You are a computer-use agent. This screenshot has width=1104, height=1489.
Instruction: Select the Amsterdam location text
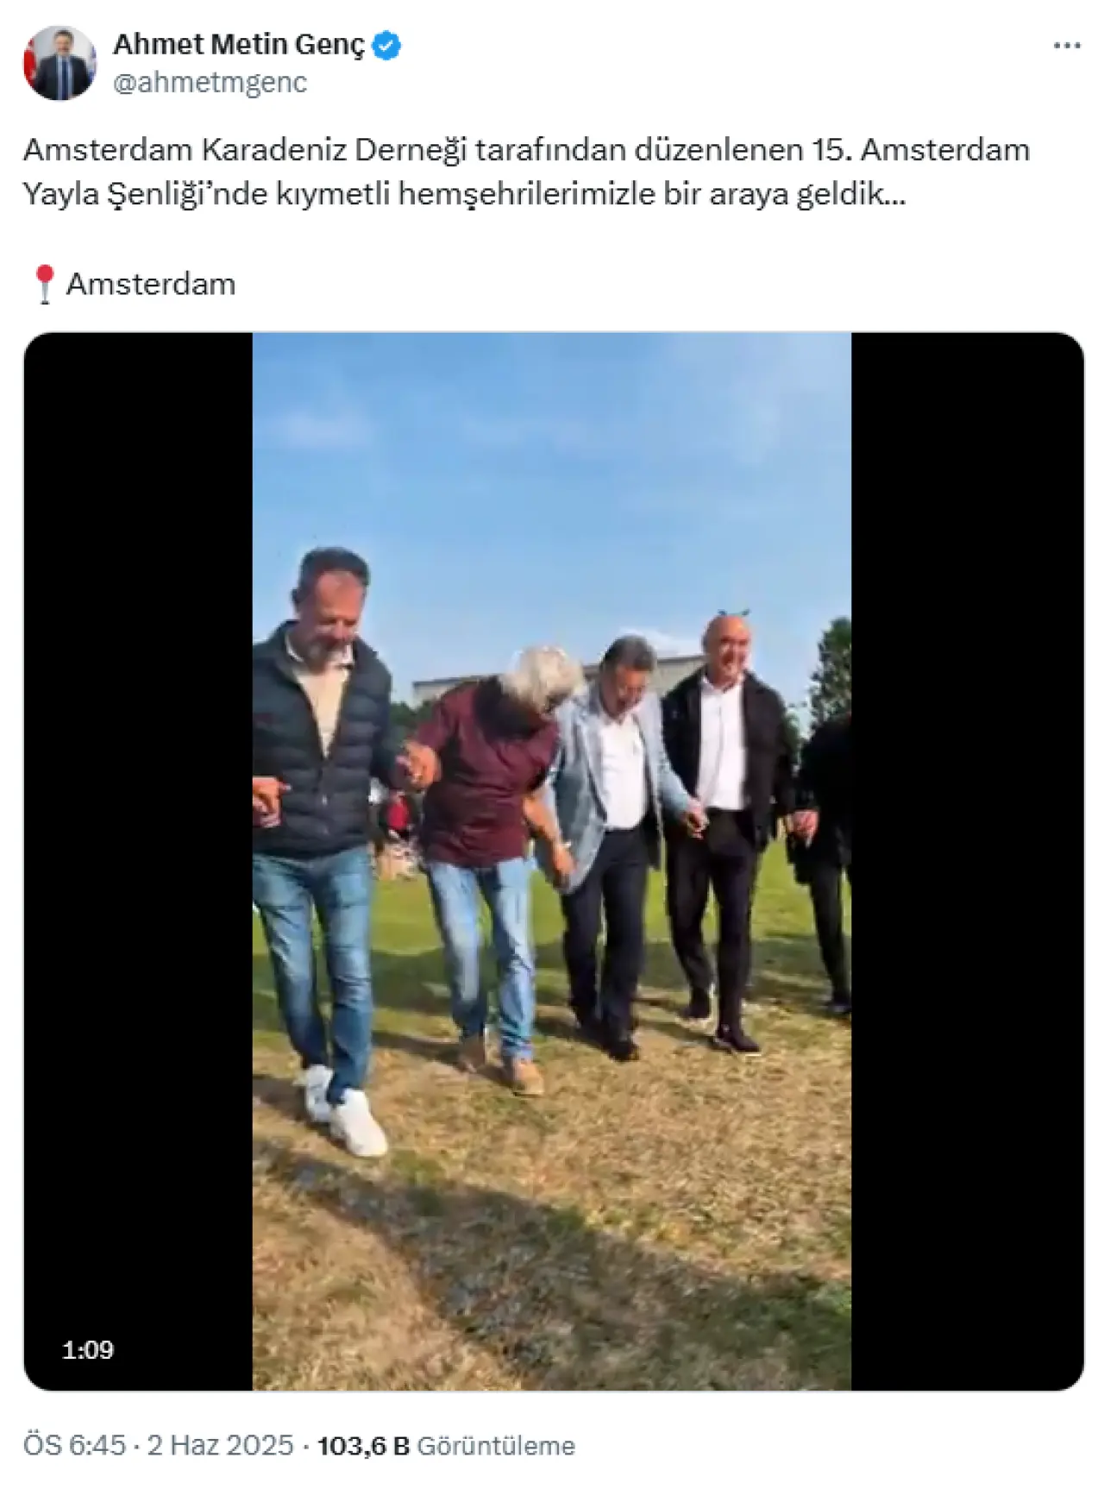pyautogui.click(x=151, y=284)
